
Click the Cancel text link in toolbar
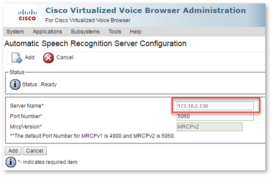click(65, 57)
